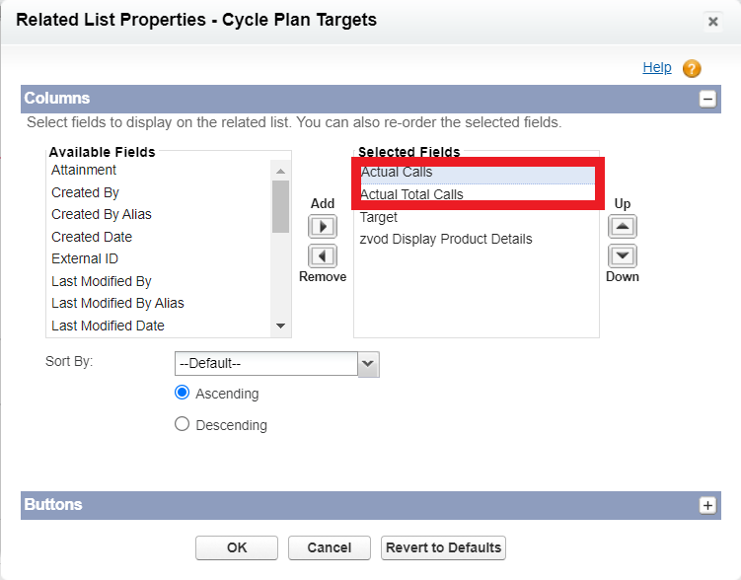Click the Add right-arrow button
741x580 pixels.
(x=323, y=226)
